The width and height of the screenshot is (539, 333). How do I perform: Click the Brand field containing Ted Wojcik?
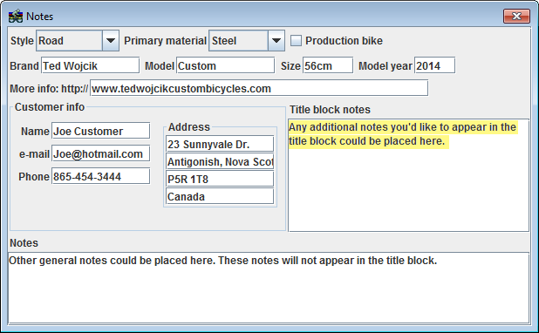point(91,65)
